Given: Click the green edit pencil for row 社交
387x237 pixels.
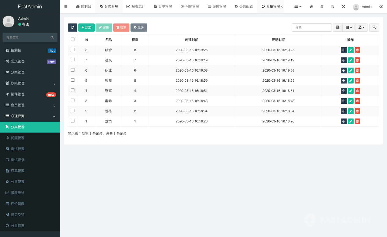Looking at the screenshot, I should coord(351,60).
